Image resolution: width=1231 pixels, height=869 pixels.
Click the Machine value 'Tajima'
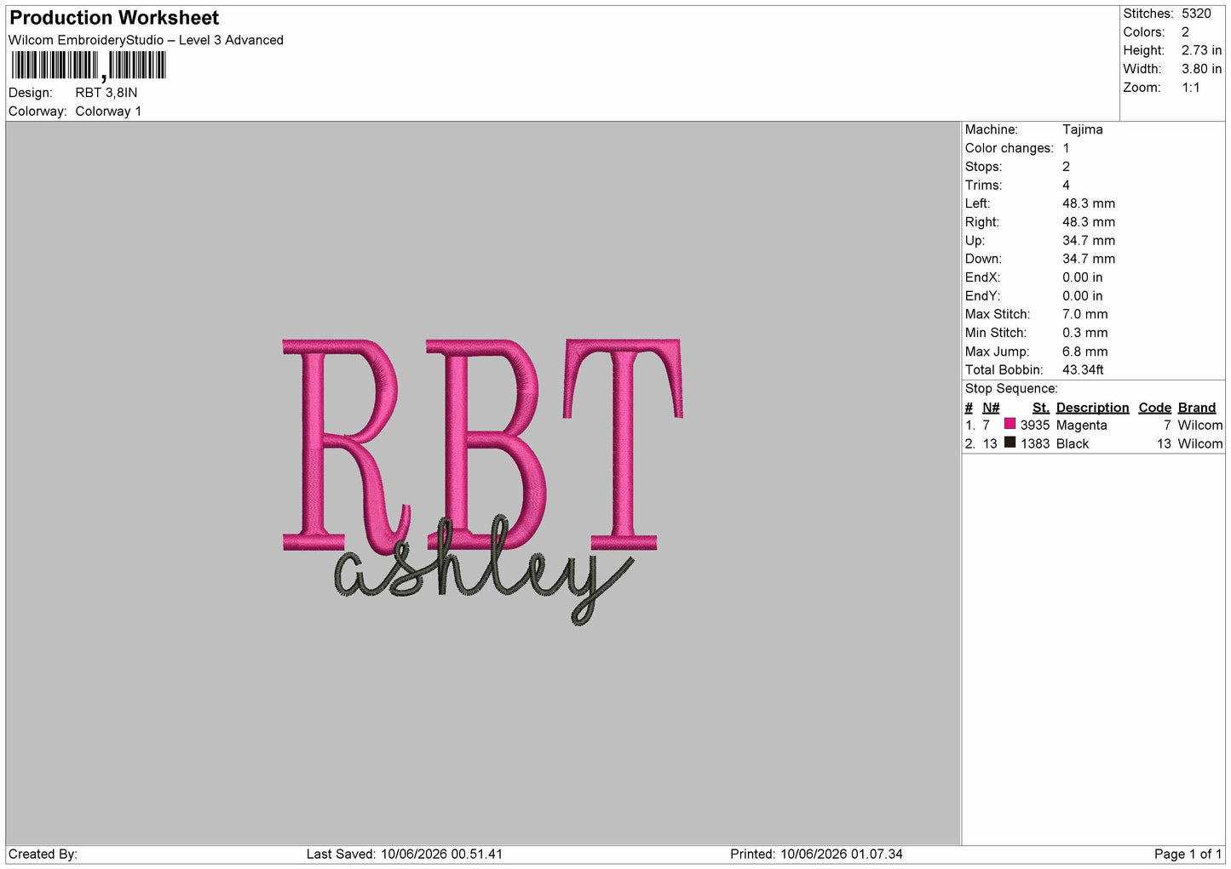[1082, 129]
